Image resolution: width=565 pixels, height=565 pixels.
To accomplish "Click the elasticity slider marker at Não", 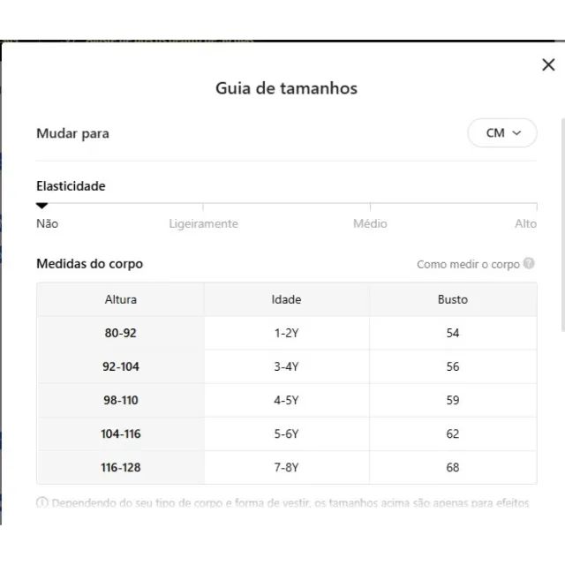I will click(41, 206).
